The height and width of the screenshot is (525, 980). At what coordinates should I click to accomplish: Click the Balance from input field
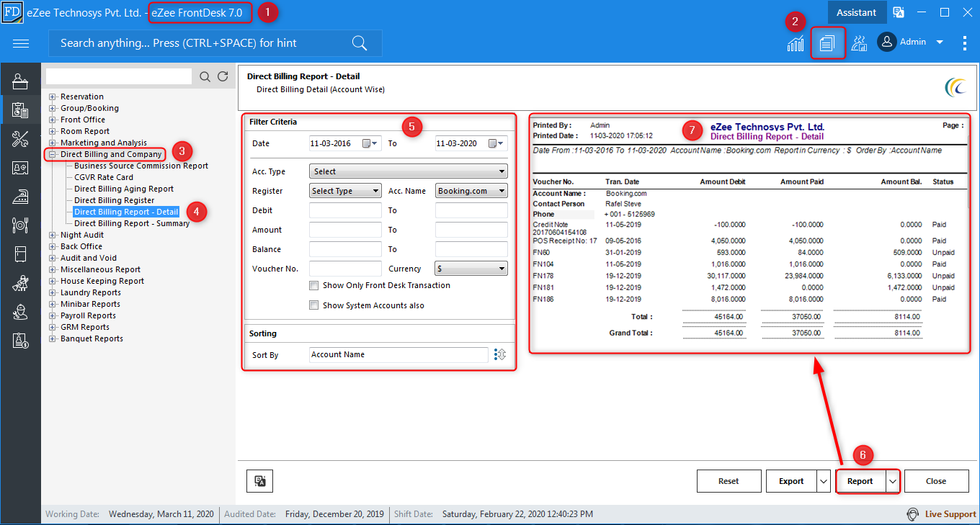coord(345,249)
